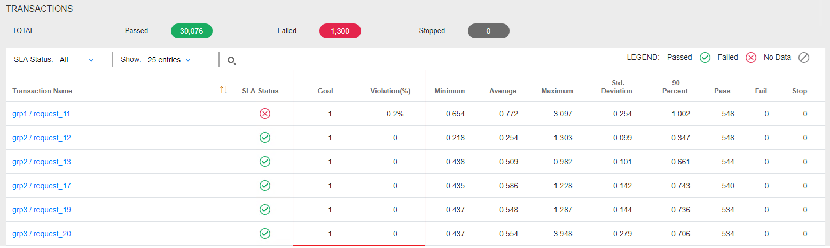Screen dimensions: 830x248
Task: Click the sort arrows on Transaction Name
Action: (224, 91)
